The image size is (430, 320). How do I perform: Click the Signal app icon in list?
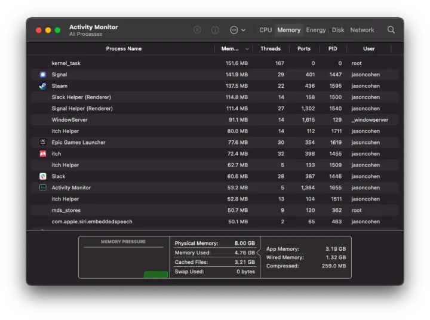pyautogui.click(x=43, y=75)
